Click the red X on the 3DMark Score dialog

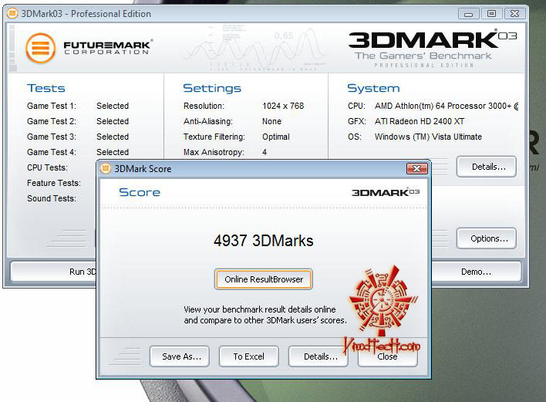coord(416,169)
